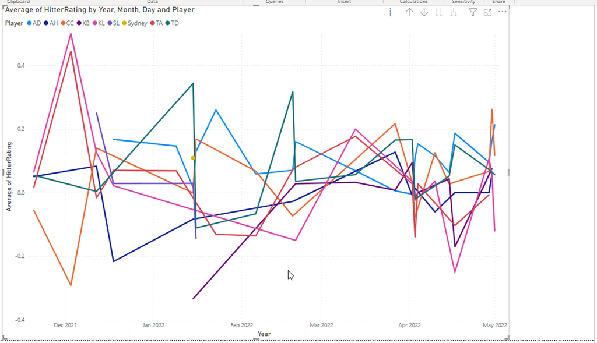Click the chart title text

pyautogui.click(x=100, y=10)
